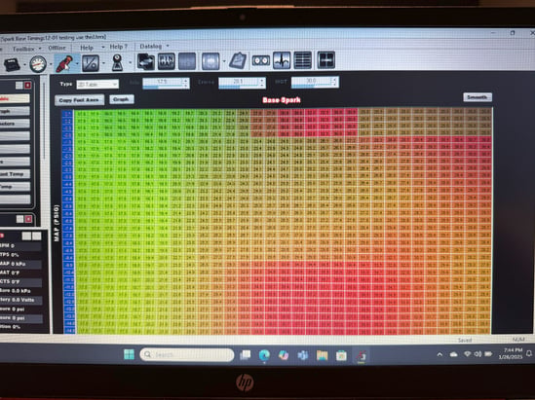535x400 pixels.
Task: Expand the arrow beside the ECU icon
Action: 24,64
